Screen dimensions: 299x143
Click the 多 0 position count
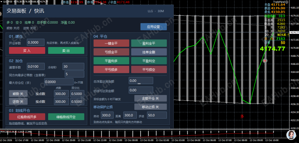tap(9, 22)
